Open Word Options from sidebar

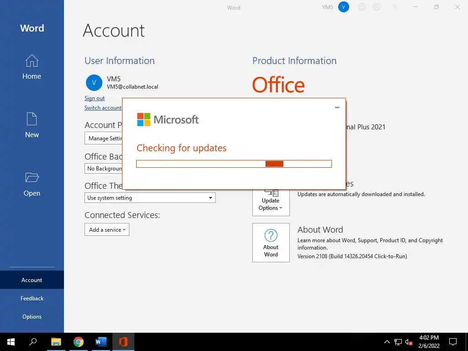tap(32, 316)
